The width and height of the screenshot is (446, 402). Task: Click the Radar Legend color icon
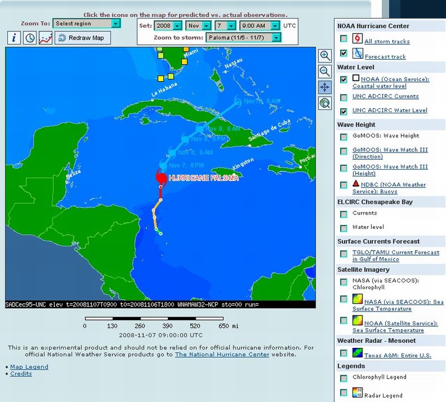tap(357, 393)
